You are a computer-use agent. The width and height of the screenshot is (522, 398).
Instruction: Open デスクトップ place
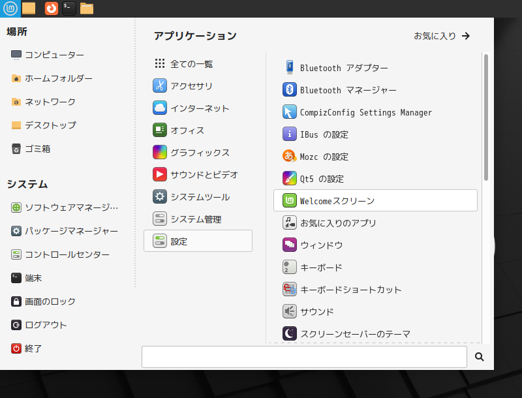click(44, 125)
